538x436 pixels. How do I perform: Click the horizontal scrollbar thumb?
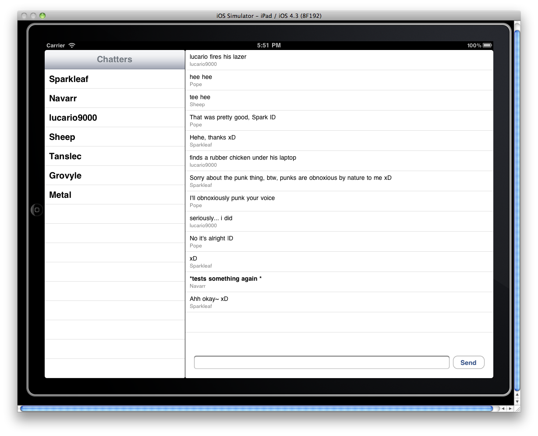[257, 408]
